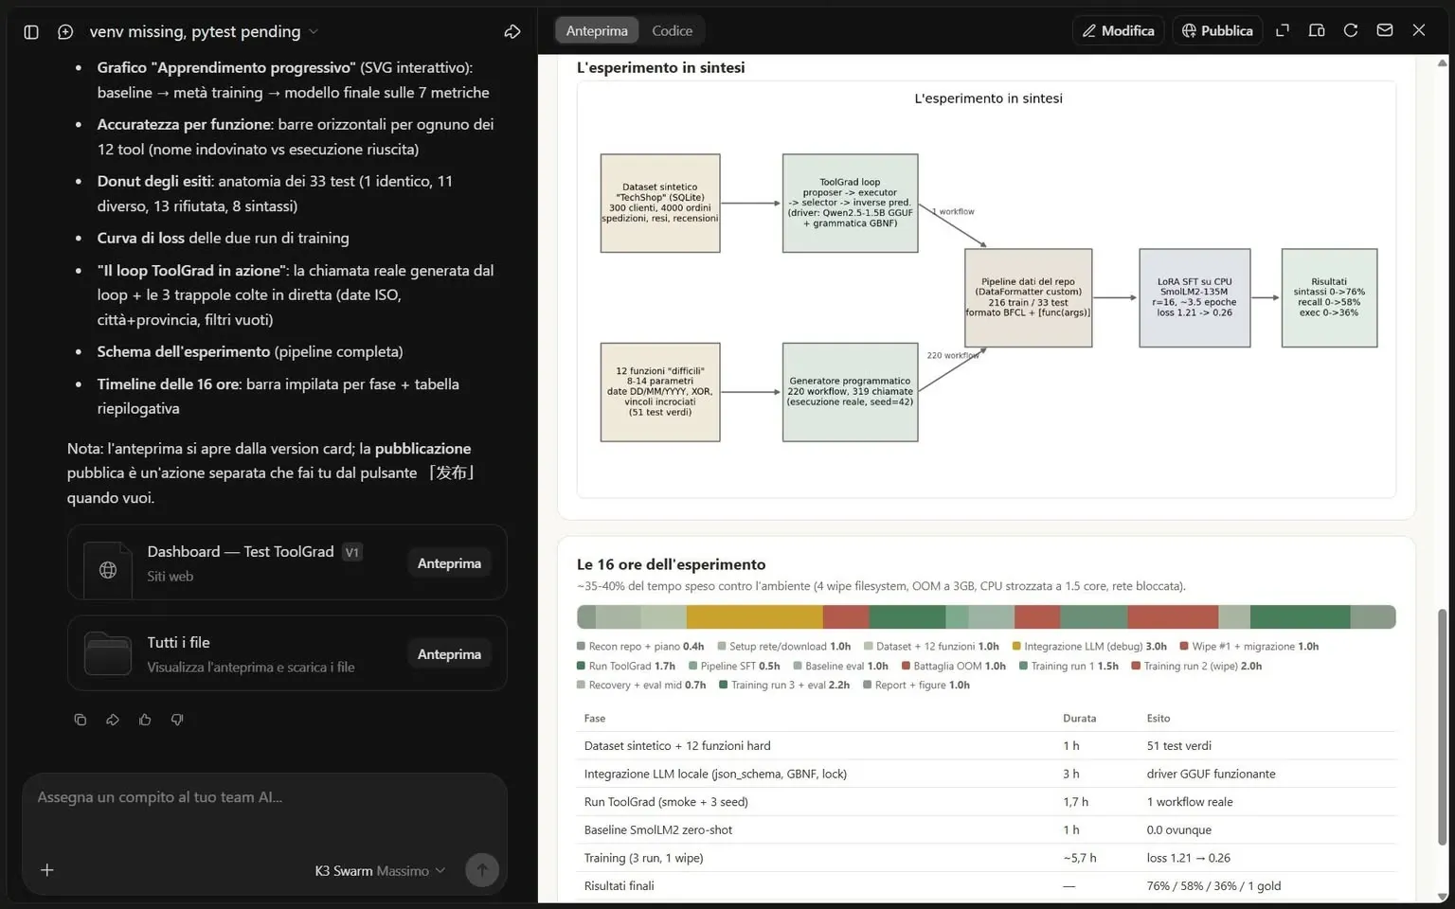This screenshot has height=909, width=1455.
Task: Give thumbs down to the response
Action: coord(177,720)
